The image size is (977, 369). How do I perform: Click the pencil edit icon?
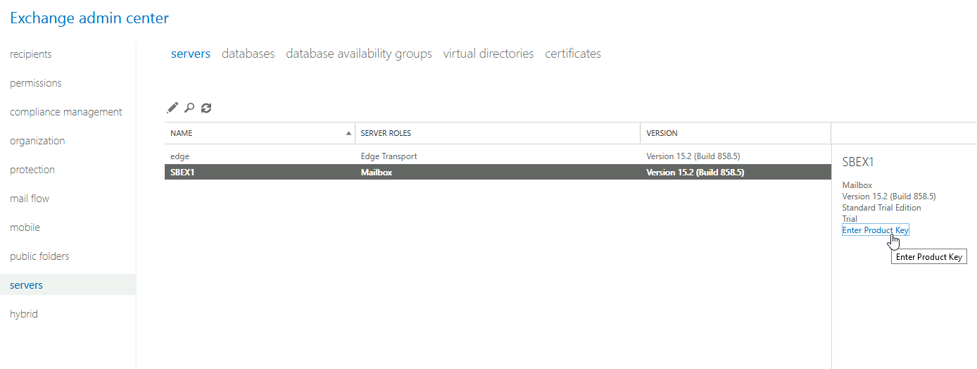click(172, 108)
